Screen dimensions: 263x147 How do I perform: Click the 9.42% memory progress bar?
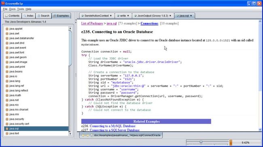245,143
